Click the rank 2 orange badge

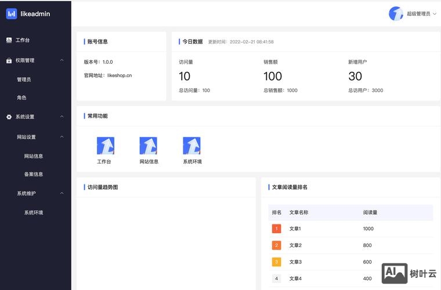click(x=276, y=245)
